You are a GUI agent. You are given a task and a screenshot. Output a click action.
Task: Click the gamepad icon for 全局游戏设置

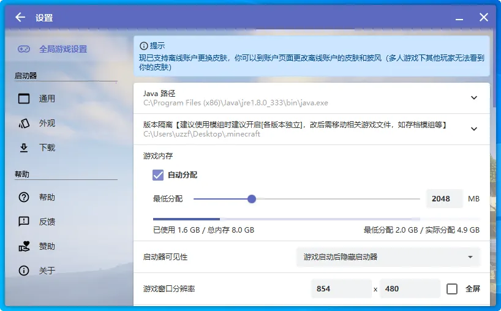(24, 49)
